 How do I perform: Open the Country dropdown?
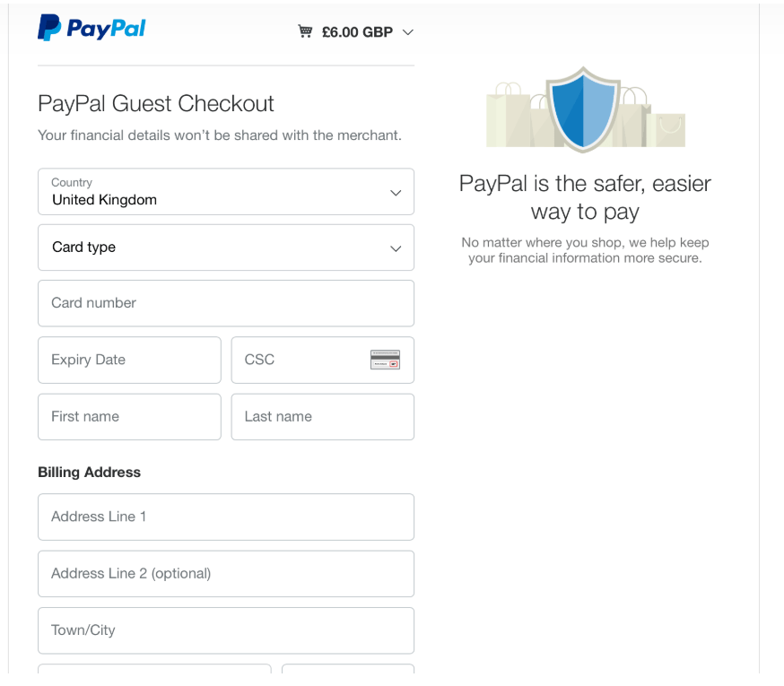[x=226, y=192]
